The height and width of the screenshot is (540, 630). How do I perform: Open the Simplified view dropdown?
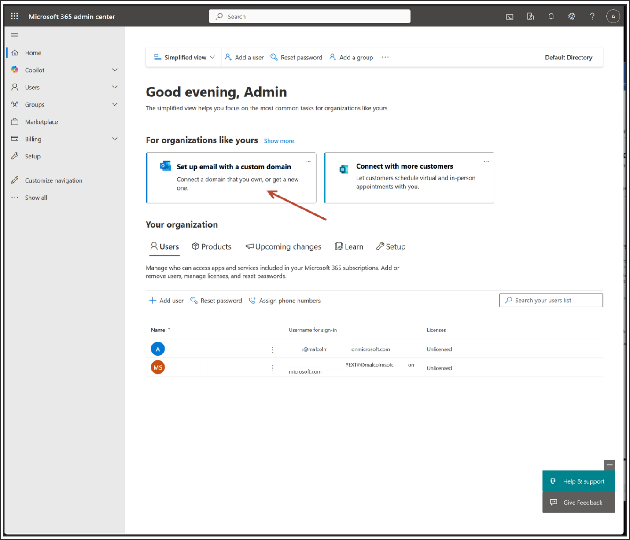tap(184, 58)
